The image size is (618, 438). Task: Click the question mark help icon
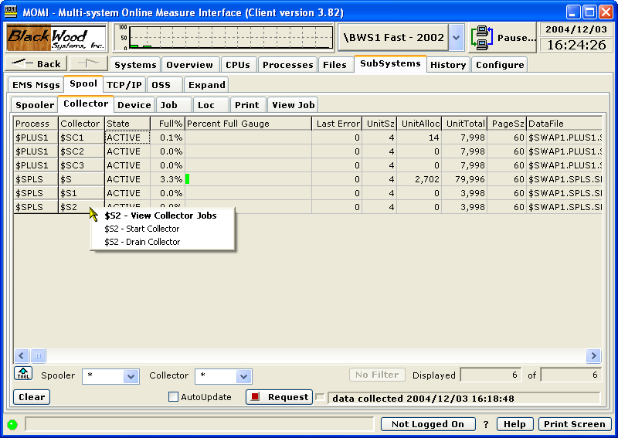pos(486,424)
